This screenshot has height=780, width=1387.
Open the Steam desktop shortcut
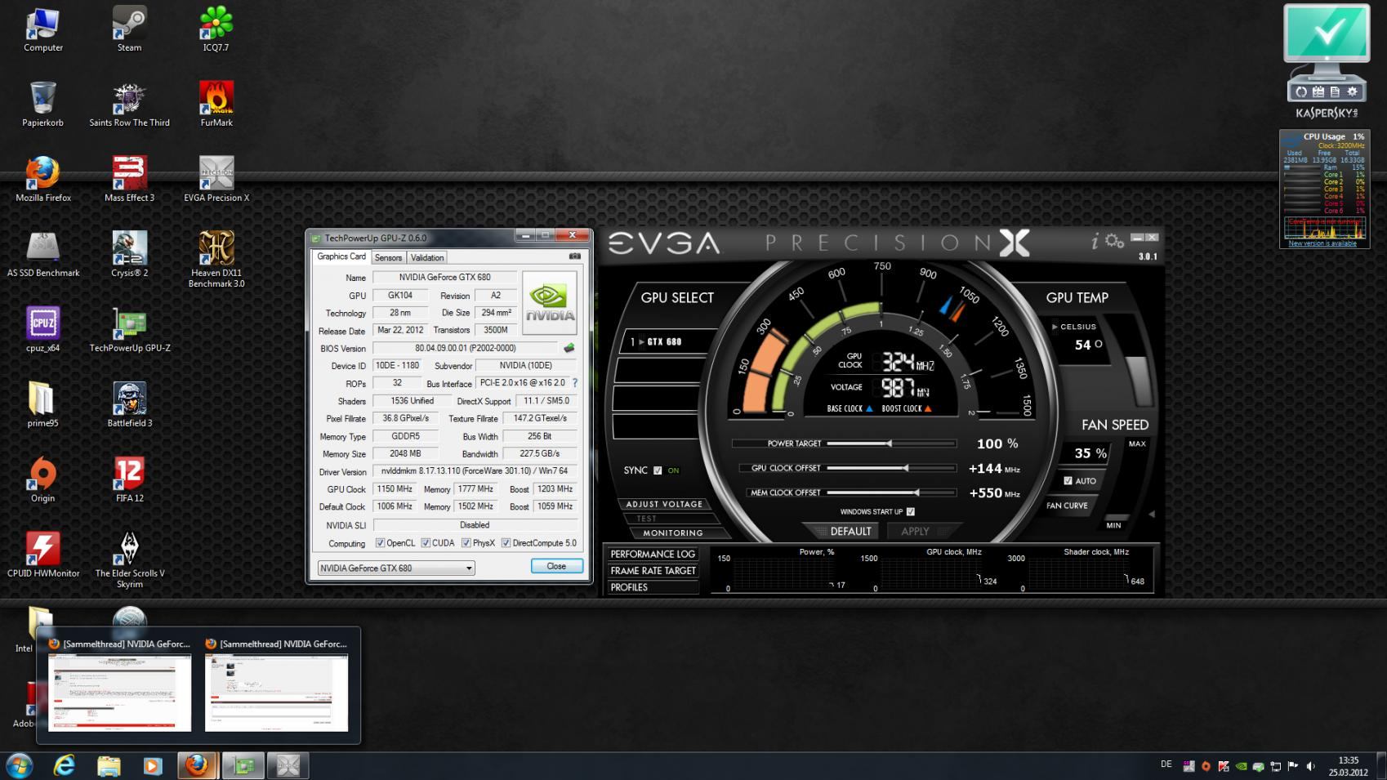tap(129, 29)
